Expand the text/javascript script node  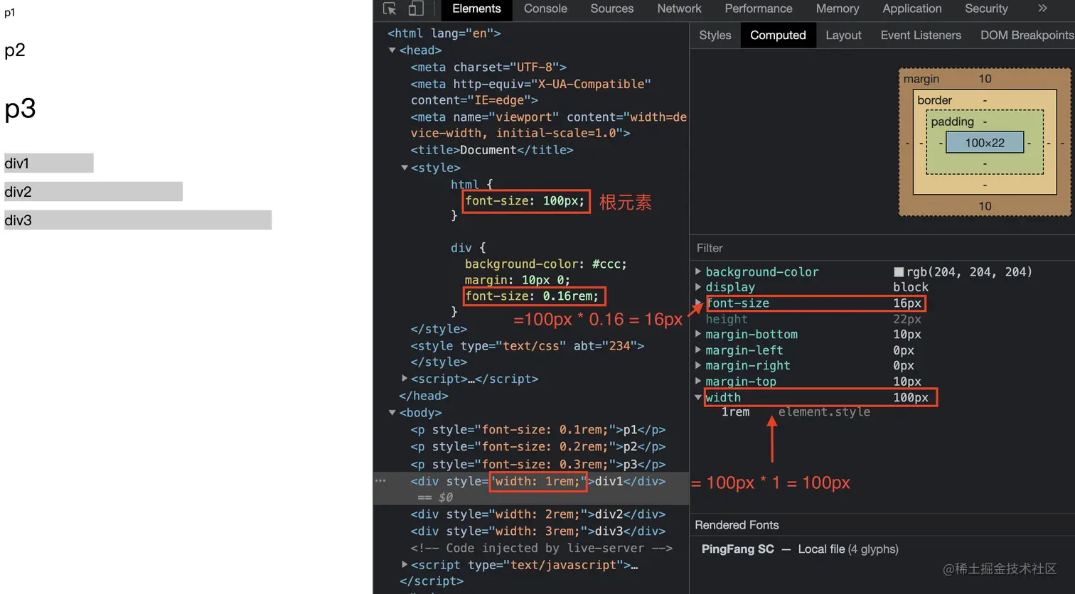(x=405, y=565)
